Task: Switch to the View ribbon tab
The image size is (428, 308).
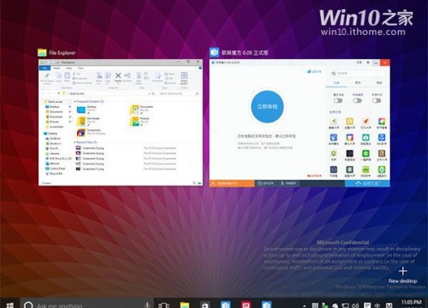Action: coord(81,68)
